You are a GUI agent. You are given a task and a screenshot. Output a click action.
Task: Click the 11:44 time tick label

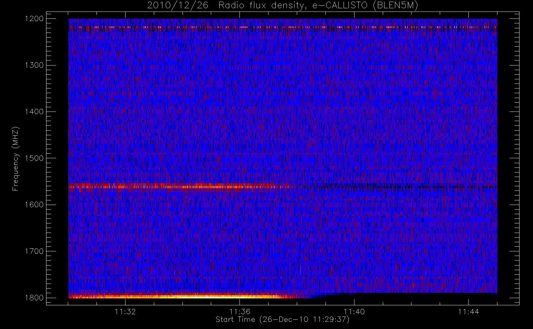(468, 312)
